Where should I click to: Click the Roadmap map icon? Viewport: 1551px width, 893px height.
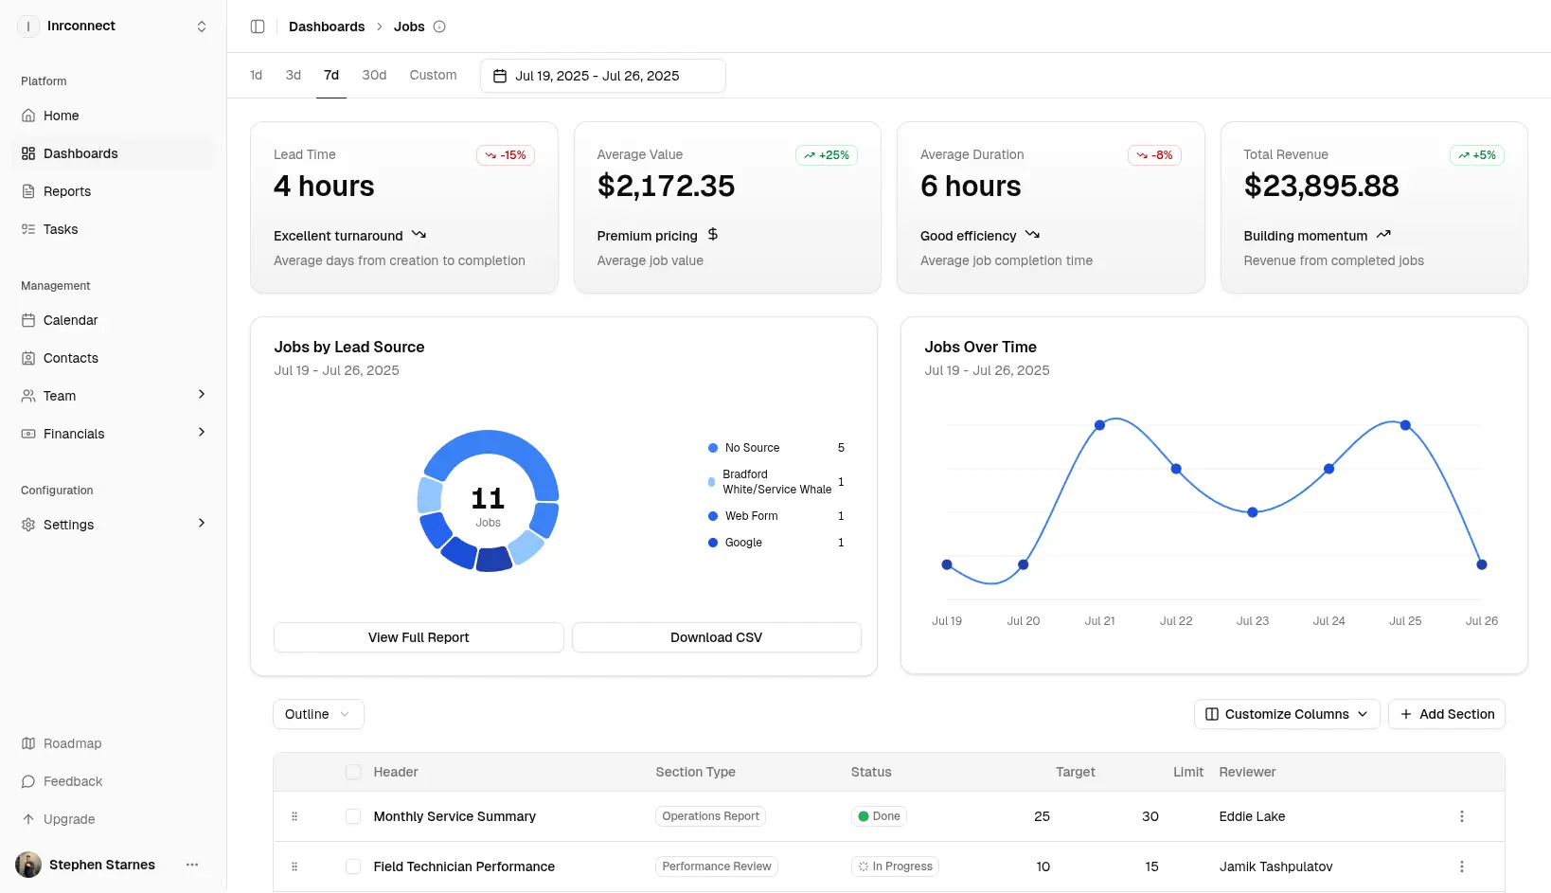[28, 743]
